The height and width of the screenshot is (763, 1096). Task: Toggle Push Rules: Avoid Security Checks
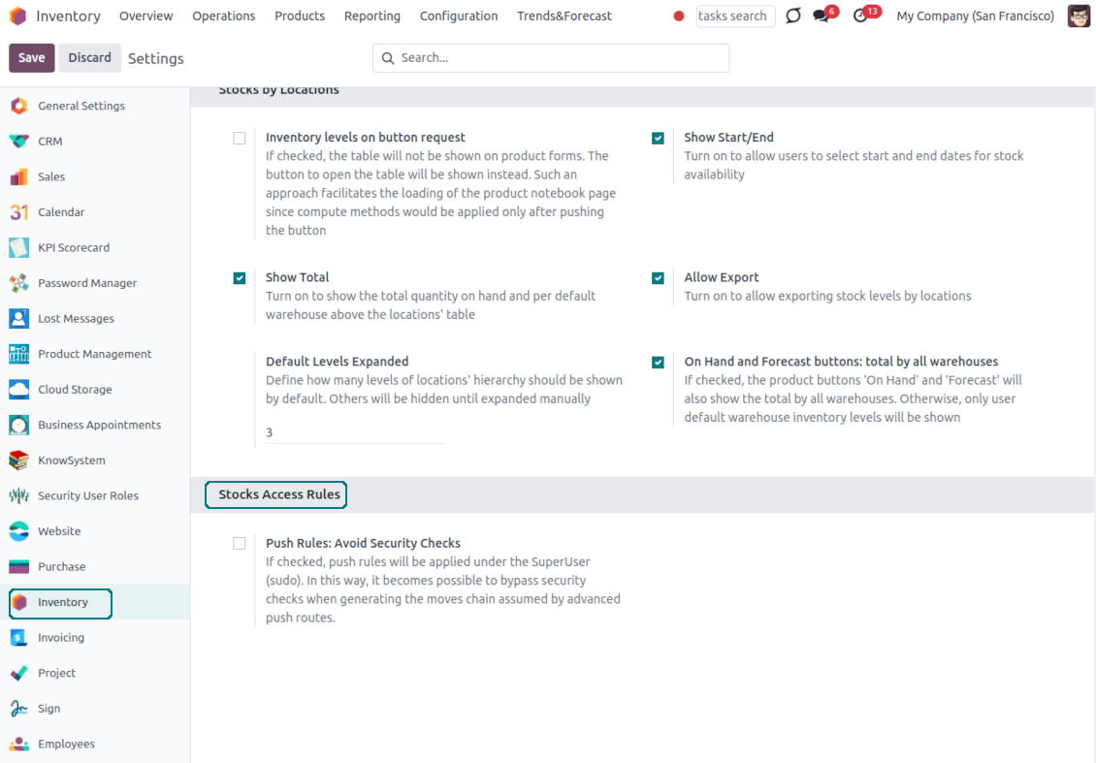(x=240, y=544)
